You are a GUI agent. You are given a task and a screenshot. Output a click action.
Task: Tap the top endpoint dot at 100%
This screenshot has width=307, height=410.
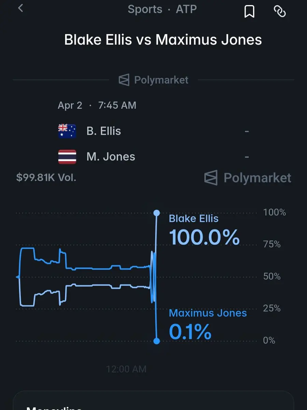coord(157,213)
